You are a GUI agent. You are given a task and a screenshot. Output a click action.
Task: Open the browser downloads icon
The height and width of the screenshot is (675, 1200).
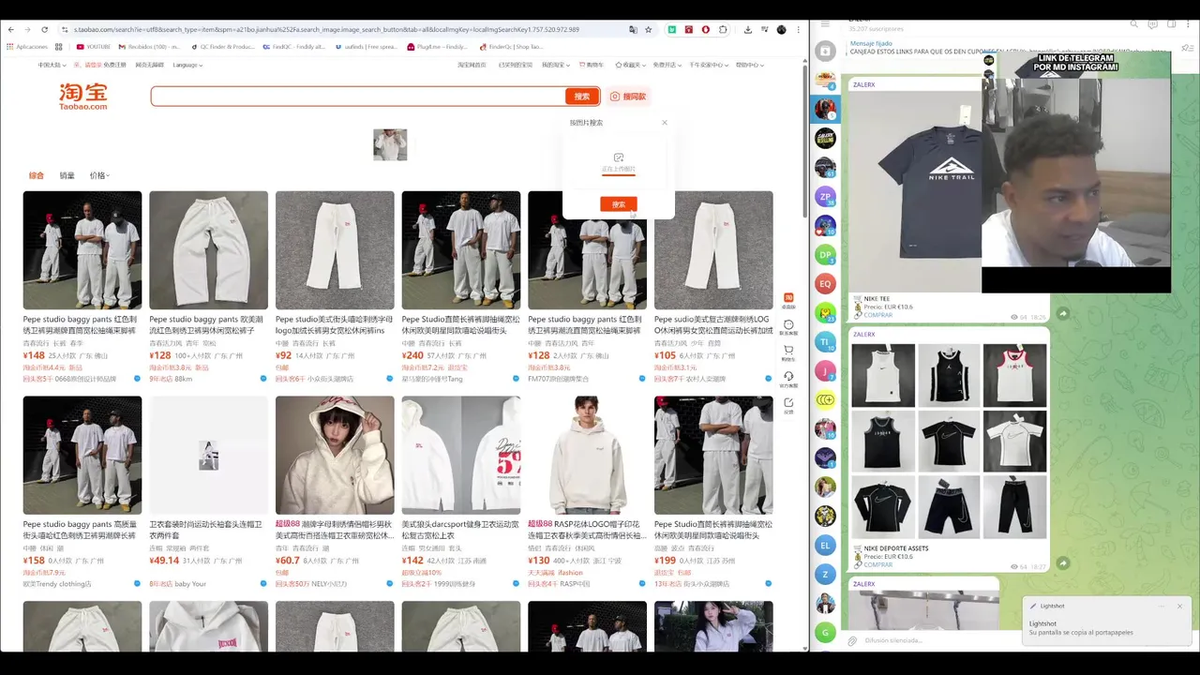[x=747, y=30]
